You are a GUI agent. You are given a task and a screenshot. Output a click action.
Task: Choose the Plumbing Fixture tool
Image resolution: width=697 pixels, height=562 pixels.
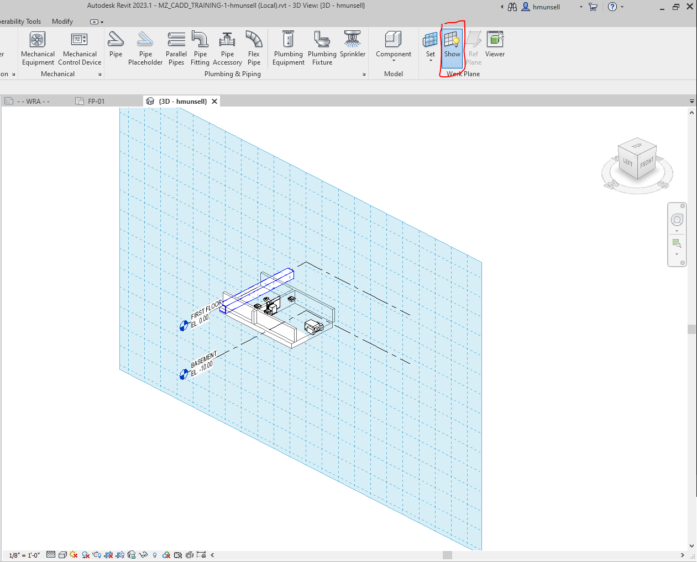click(x=322, y=49)
